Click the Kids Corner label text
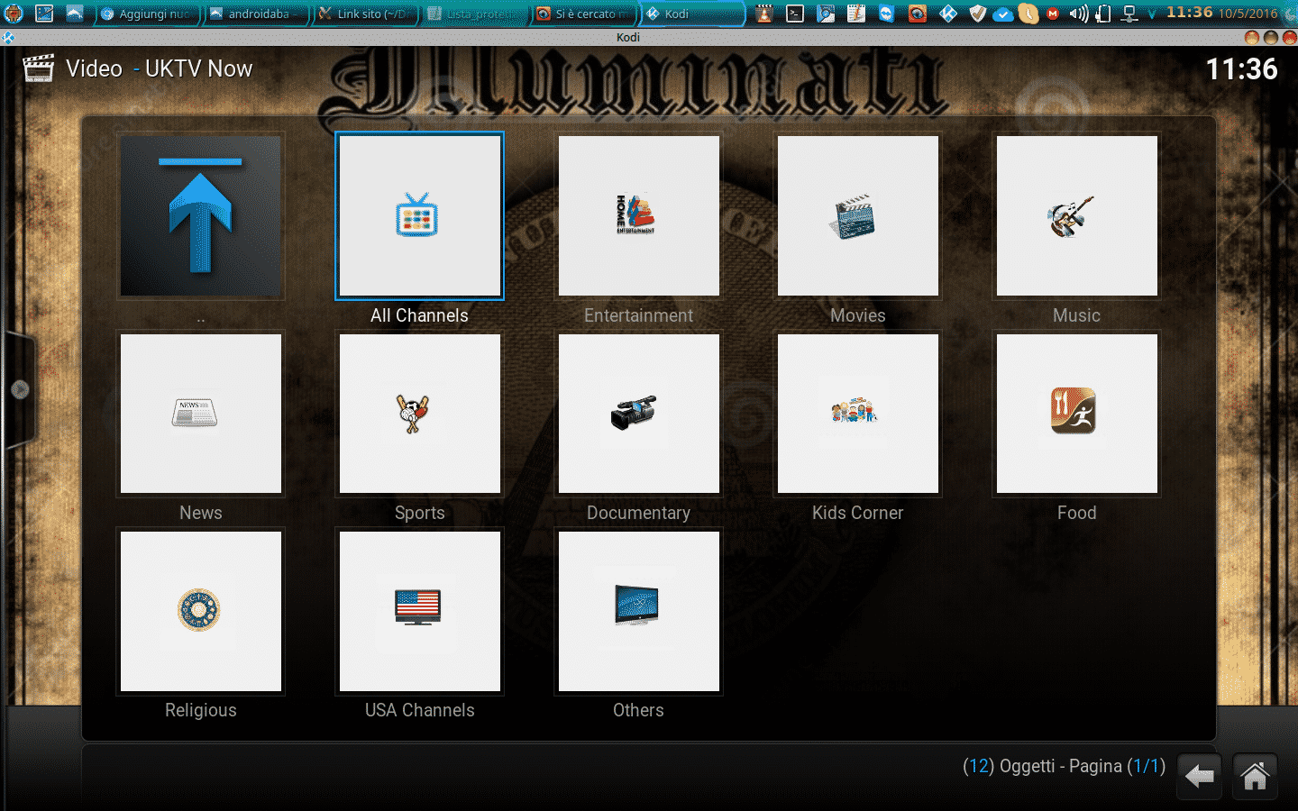Screen dimensions: 1298x811 857,513
